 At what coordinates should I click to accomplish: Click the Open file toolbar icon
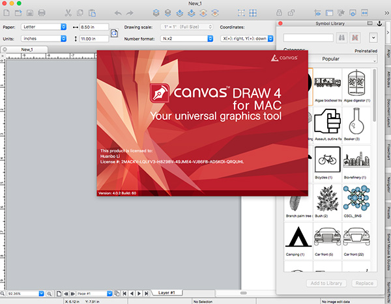[x=18, y=13]
